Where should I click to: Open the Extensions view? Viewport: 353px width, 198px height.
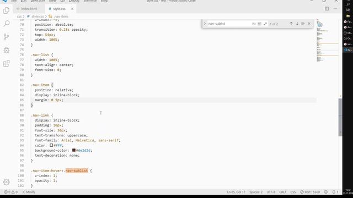click(6, 63)
